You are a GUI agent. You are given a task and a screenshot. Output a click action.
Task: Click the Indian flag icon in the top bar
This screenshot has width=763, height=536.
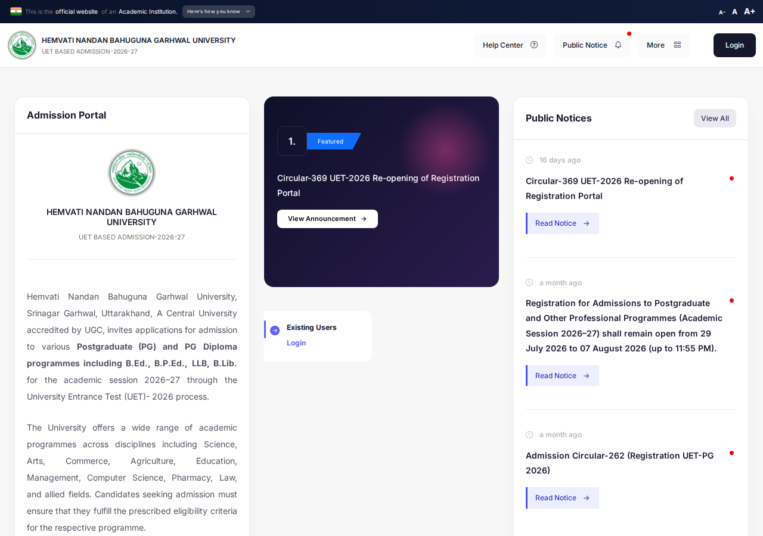(16, 11)
